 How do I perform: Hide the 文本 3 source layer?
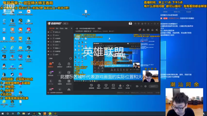click(x=48, y=45)
